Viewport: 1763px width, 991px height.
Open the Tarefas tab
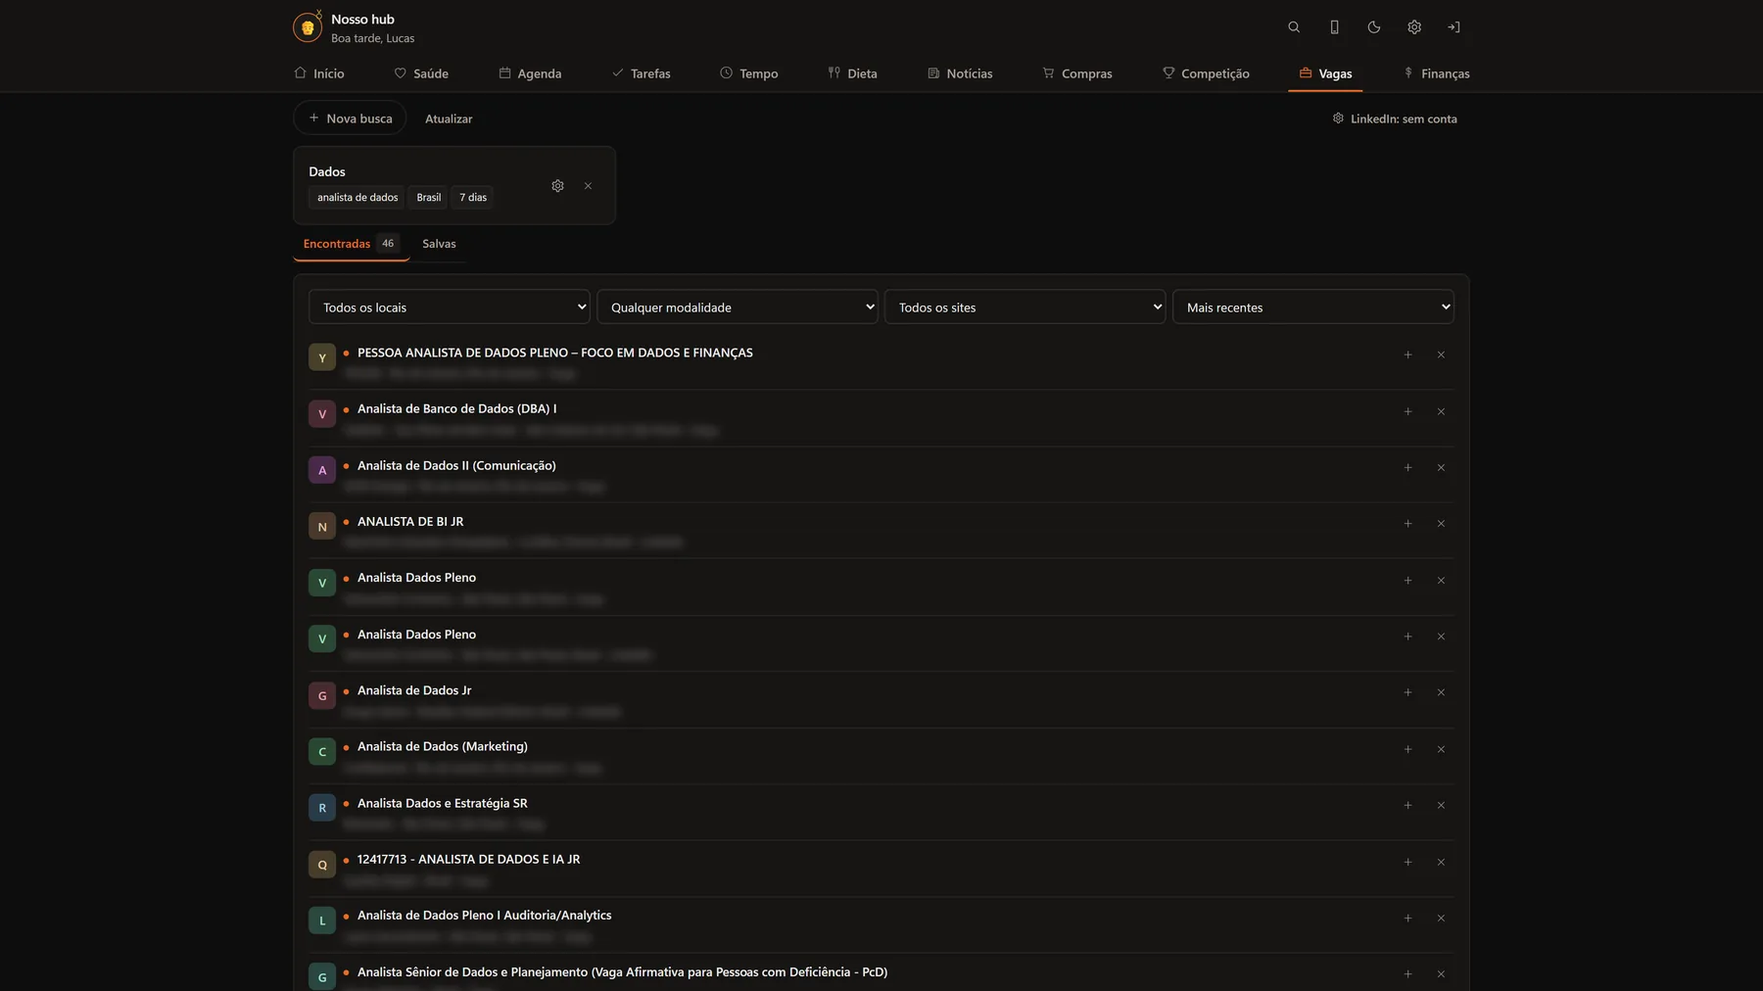pos(641,73)
